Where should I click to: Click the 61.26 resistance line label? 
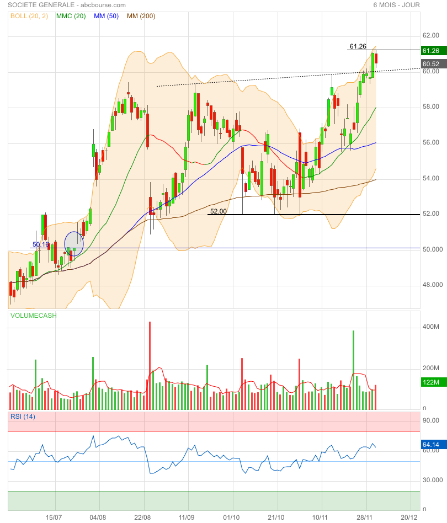click(x=358, y=46)
